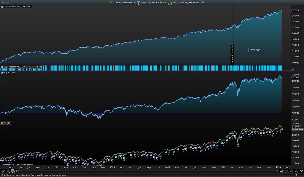Open the Unités history mode dropdown
The image size is (304, 177).
pyautogui.click(x=145, y=2)
